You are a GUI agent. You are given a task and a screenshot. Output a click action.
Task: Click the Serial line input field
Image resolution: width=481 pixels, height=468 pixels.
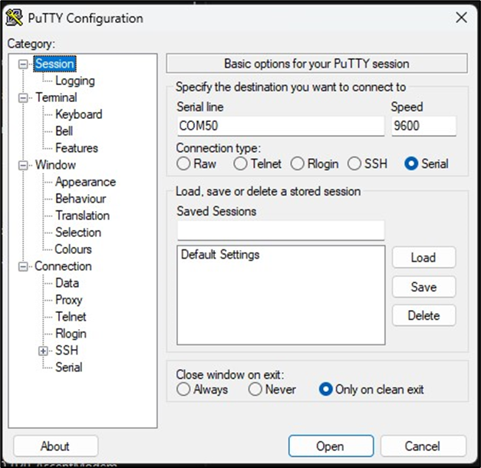coord(280,126)
